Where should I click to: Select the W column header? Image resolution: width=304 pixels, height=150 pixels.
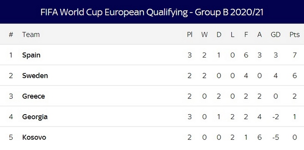tap(204, 35)
